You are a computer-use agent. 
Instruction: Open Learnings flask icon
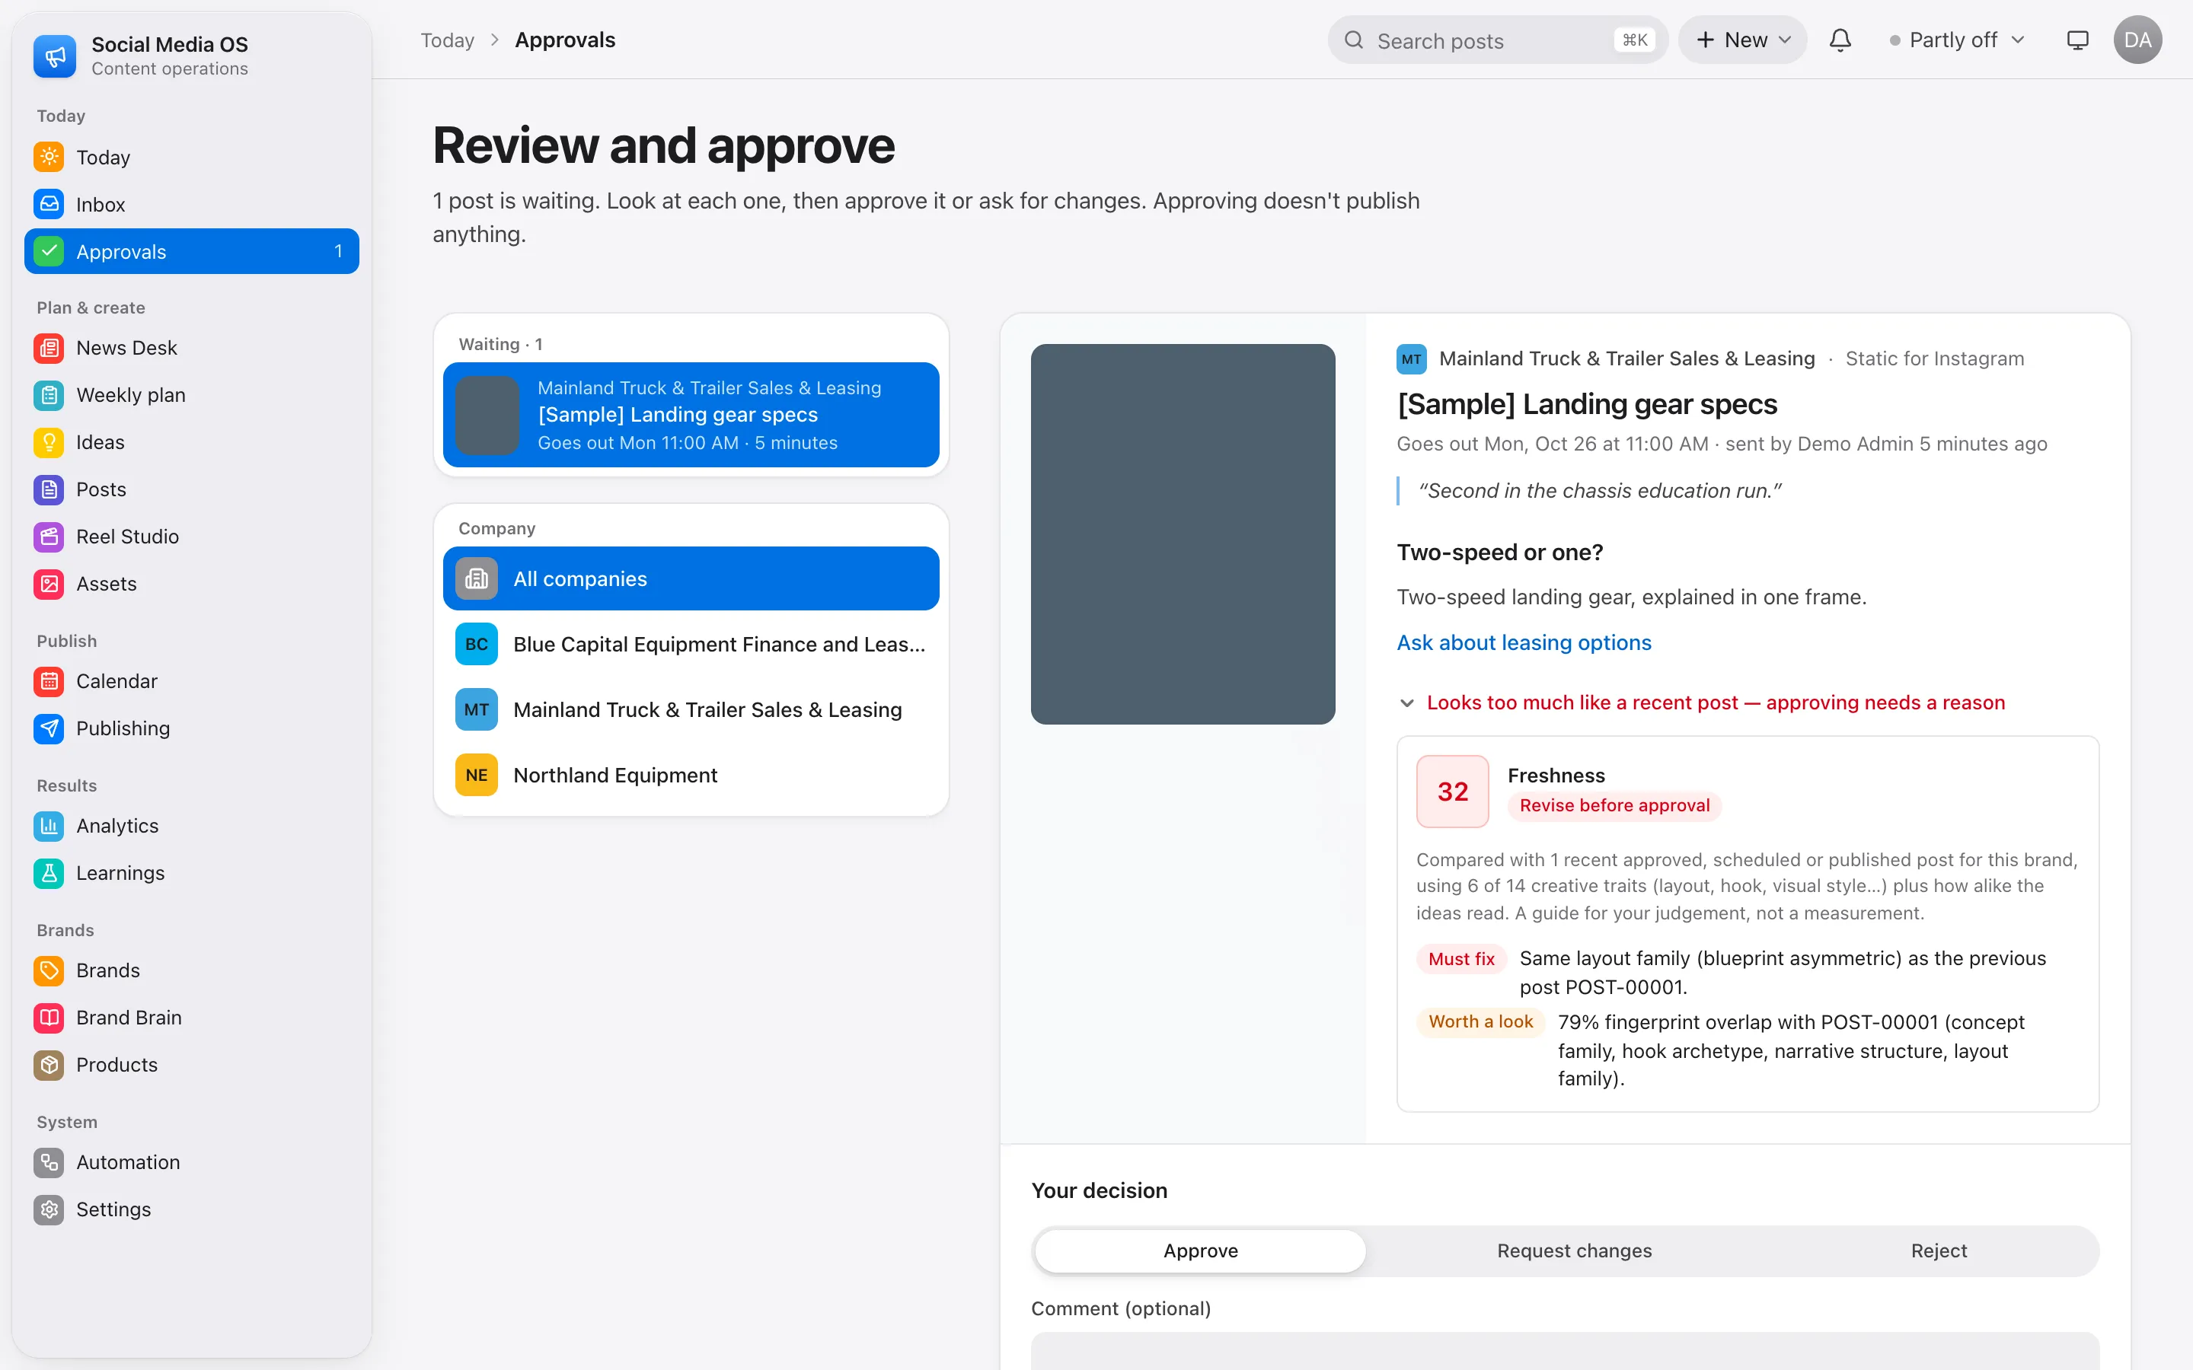[49, 872]
